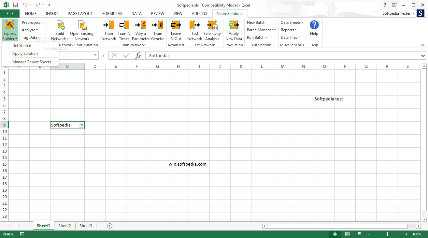Image resolution: width=428 pixels, height=238 pixels.
Task: Open the Data Files dropdown
Action: click(x=290, y=37)
